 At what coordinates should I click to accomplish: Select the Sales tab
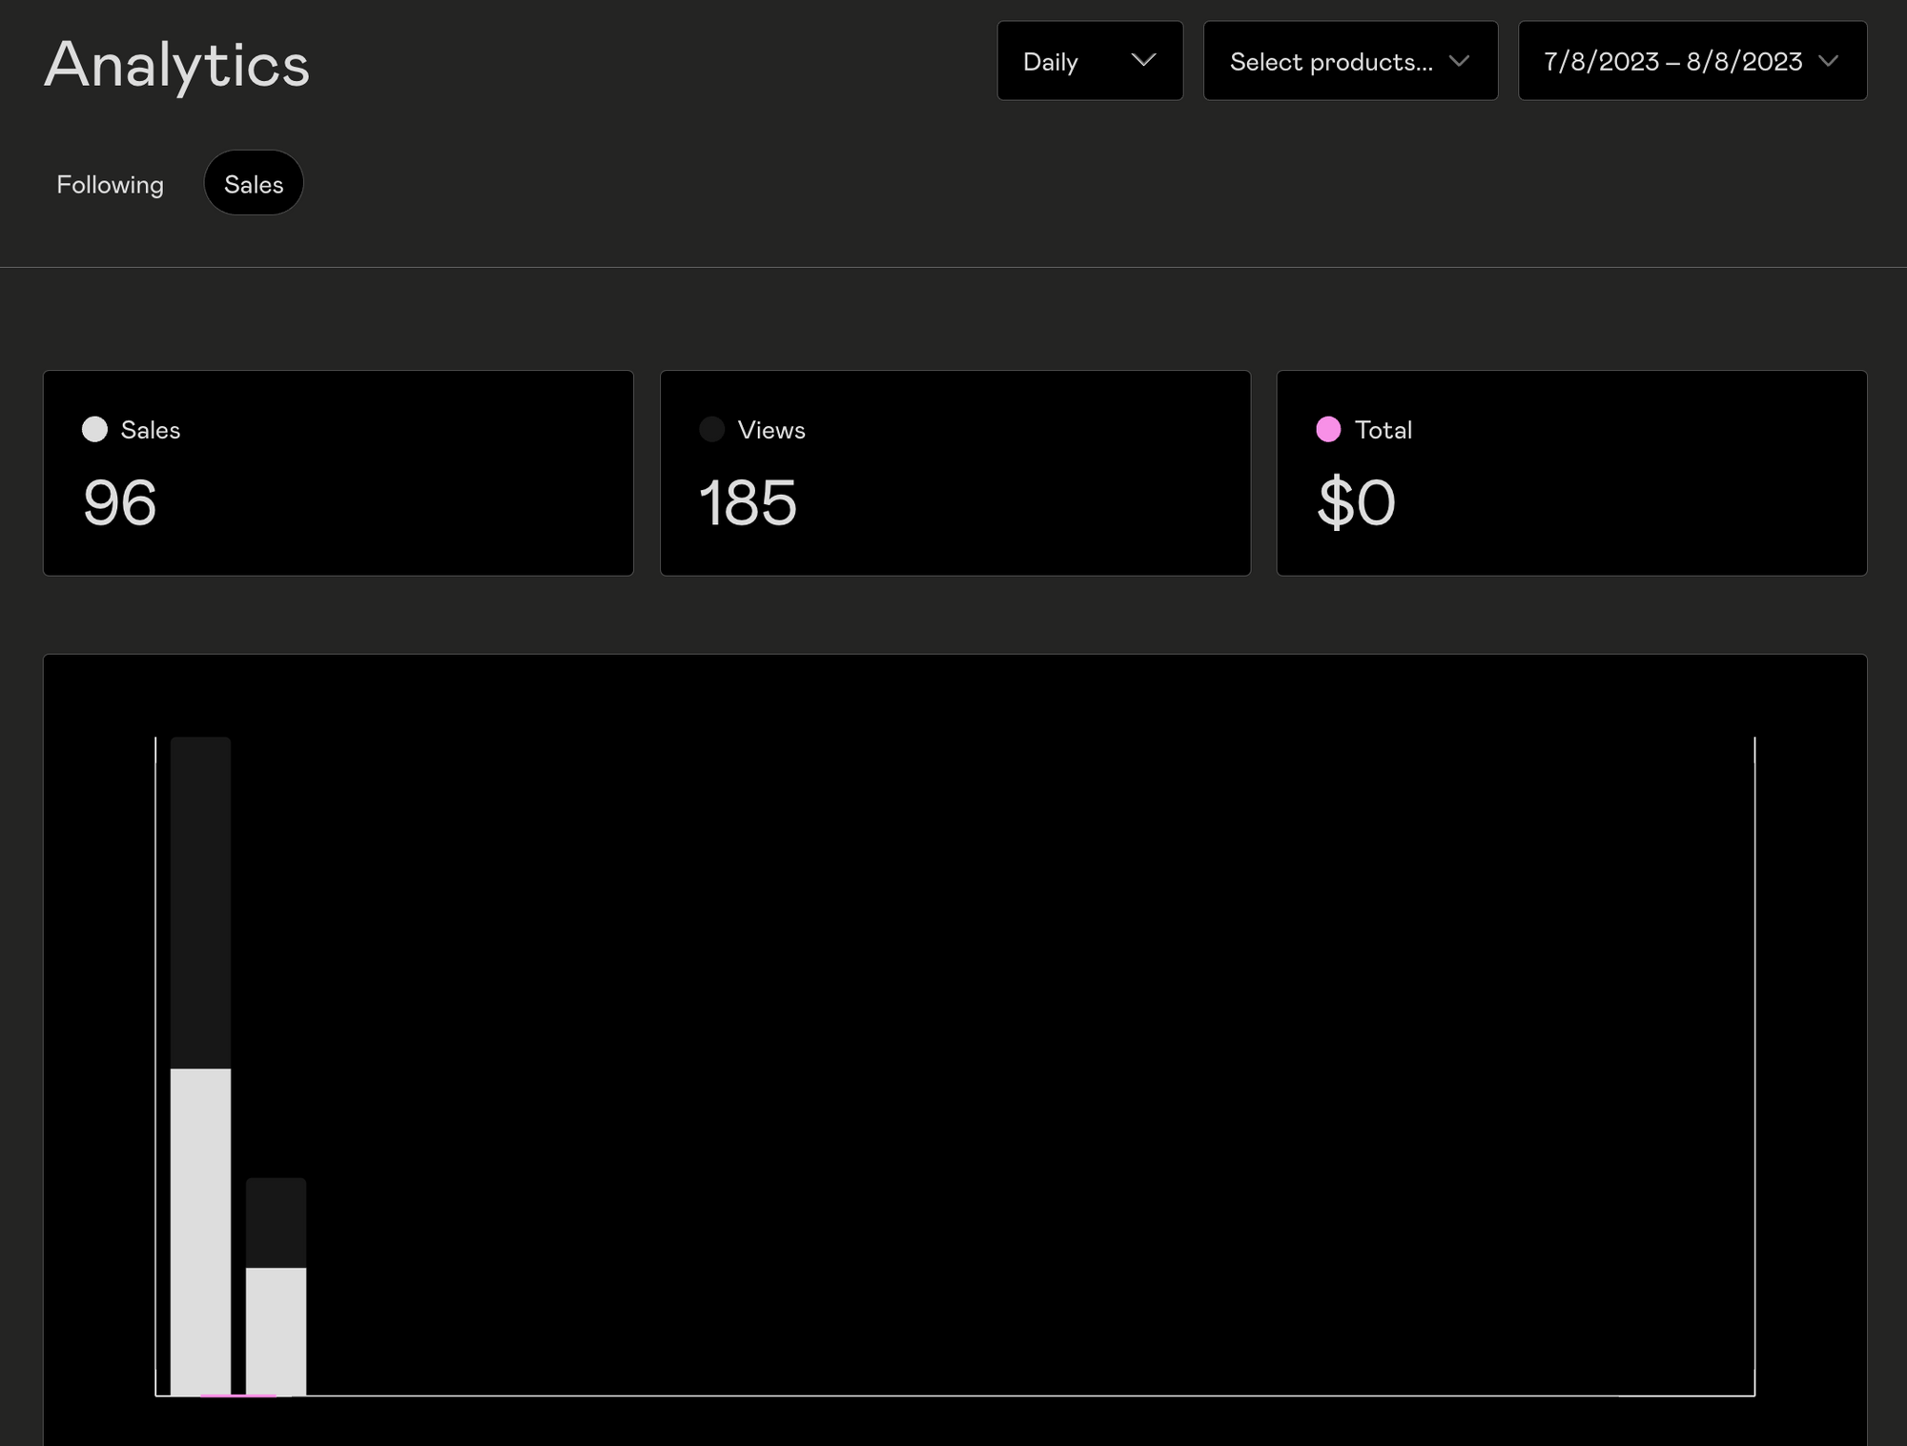(x=254, y=184)
